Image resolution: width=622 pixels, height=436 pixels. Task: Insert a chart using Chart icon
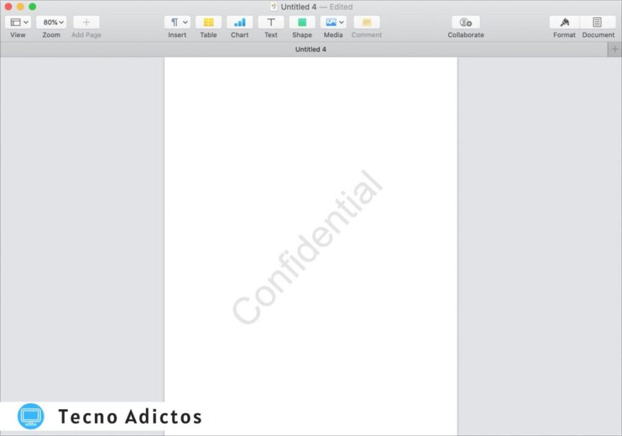coord(239,22)
